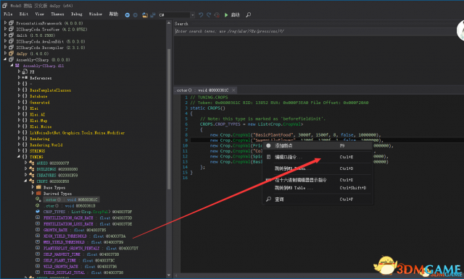Collapse the CROPS class node
The image size is (464, 279).
click(x=25, y=181)
